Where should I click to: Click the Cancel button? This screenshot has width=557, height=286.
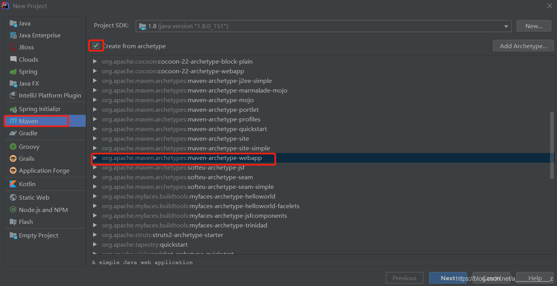point(491,278)
